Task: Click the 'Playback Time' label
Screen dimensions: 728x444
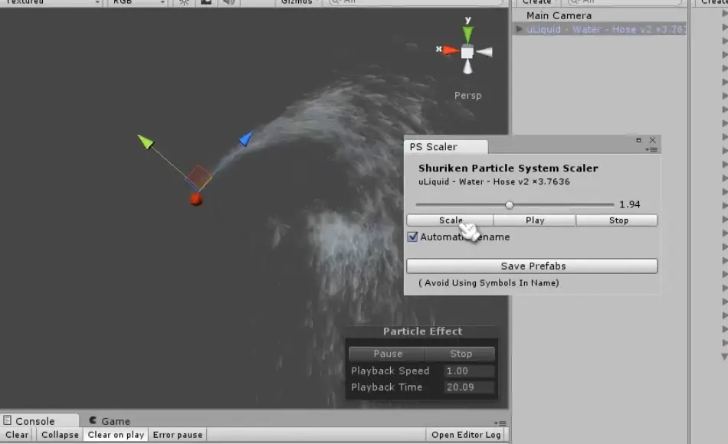Action: point(386,387)
